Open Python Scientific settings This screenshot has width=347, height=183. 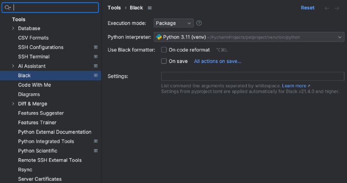[38, 150]
